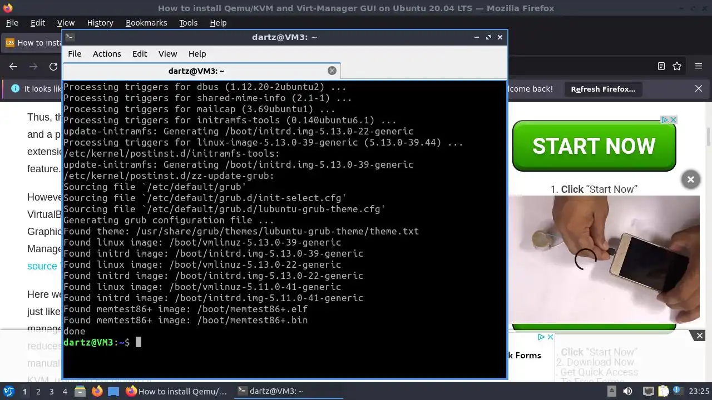Click the terminal prompt input line

coord(284,342)
